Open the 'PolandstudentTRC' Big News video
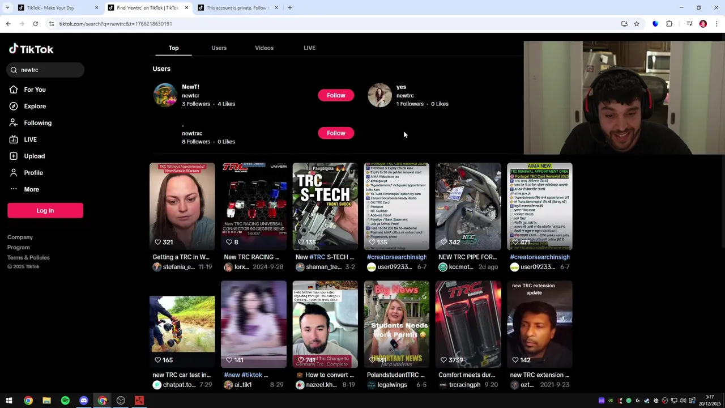Viewport: 725px width, 408px height. pyautogui.click(x=396, y=324)
